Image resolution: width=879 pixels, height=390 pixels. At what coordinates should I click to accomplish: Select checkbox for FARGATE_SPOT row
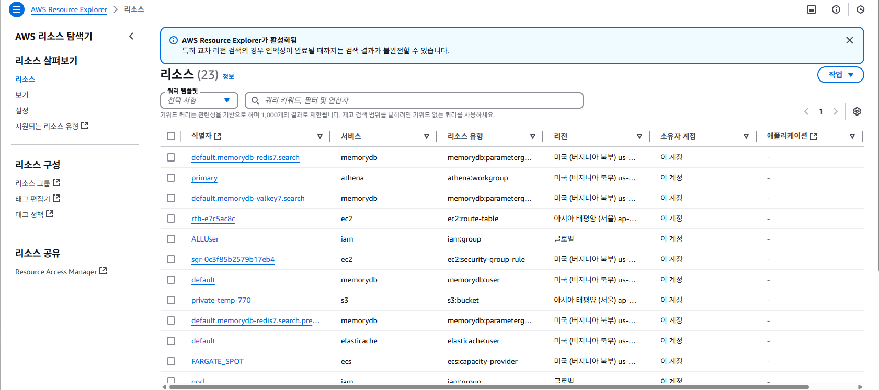171,361
